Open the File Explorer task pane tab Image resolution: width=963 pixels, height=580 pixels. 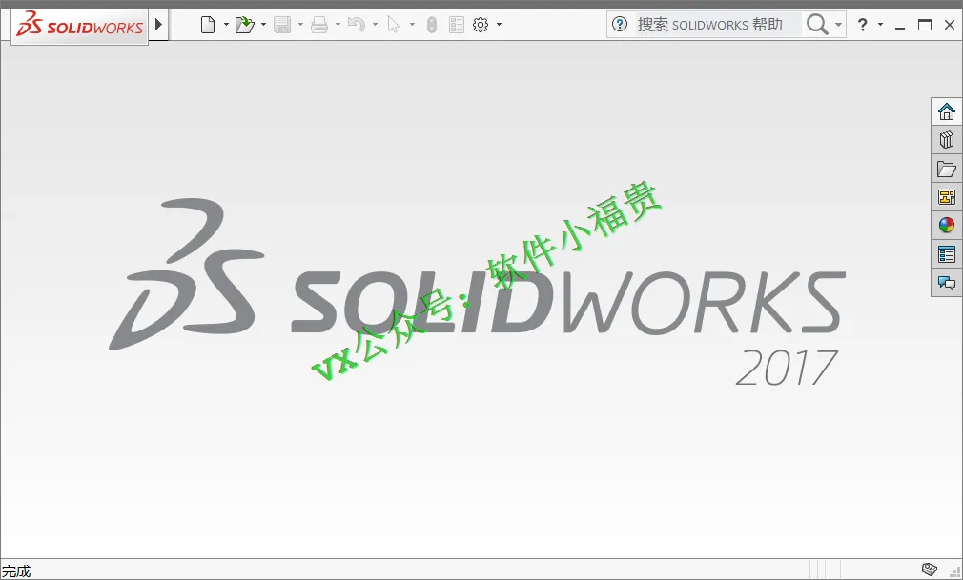(947, 169)
